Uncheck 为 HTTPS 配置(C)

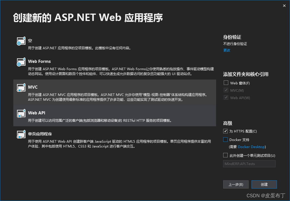(226, 131)
